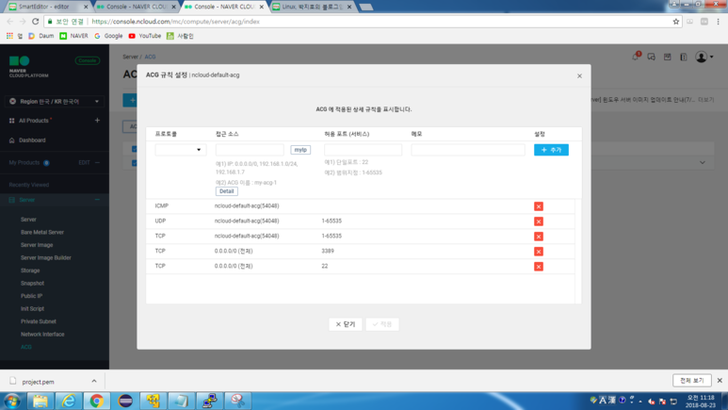The width and height of the screenshot is (728, 410).
Task: Delete the ICMP rule with red X
Action: pyautogui.click(x=538, y=206)
